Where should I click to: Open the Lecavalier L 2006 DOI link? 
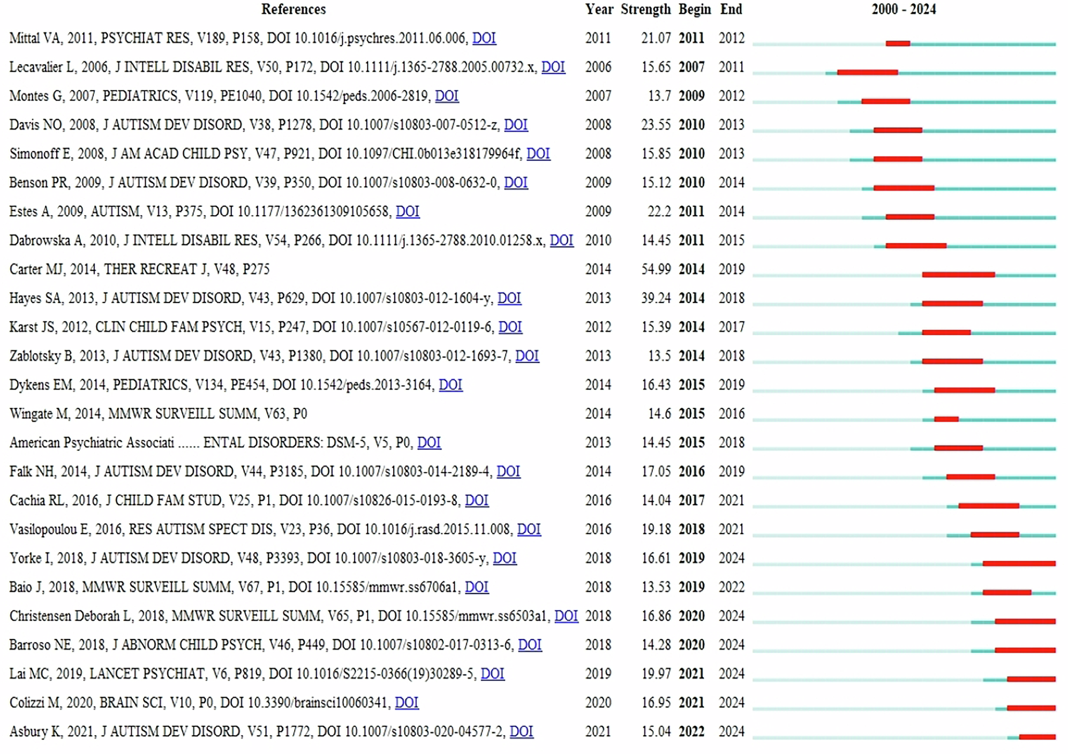pyautogui.click(x=553, y=67)
